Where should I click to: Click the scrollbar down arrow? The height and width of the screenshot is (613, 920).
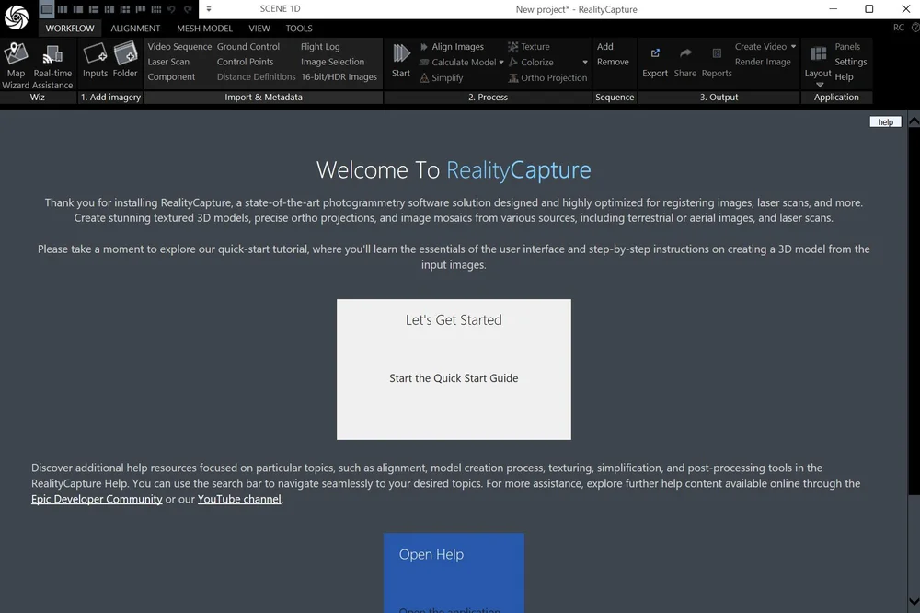[914, 601]
